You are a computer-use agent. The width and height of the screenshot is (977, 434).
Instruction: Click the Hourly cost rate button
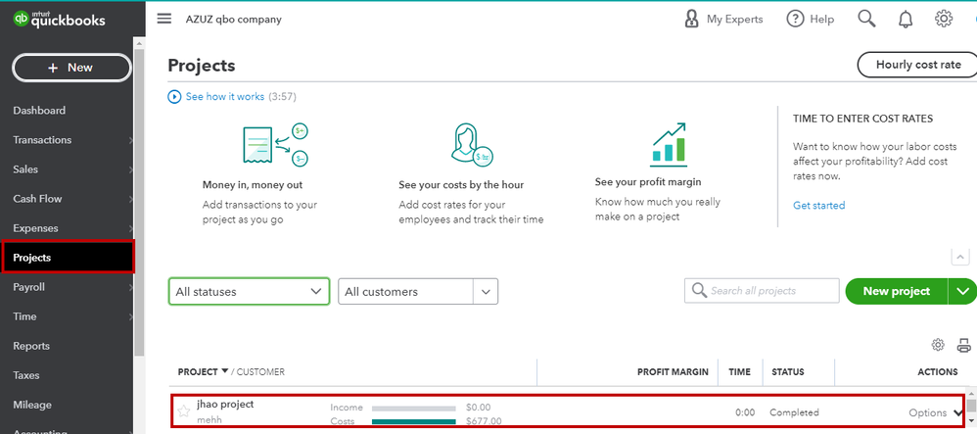918,65
